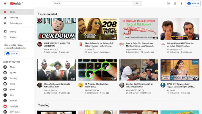Click the Library icon in sidebar
Viewport: 202px width, 114px height.
coord(5,32)
